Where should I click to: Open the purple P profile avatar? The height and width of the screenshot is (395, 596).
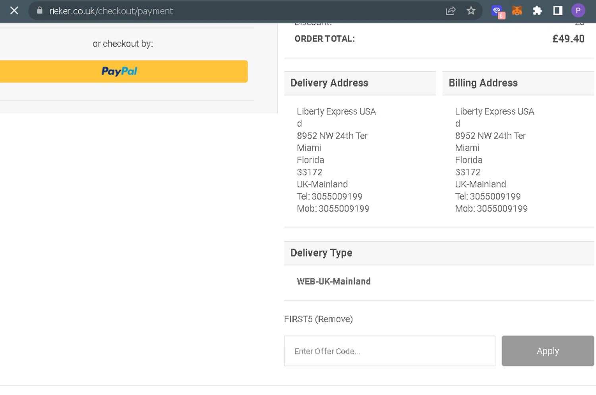pyautogui.click(x=578, y=11)
